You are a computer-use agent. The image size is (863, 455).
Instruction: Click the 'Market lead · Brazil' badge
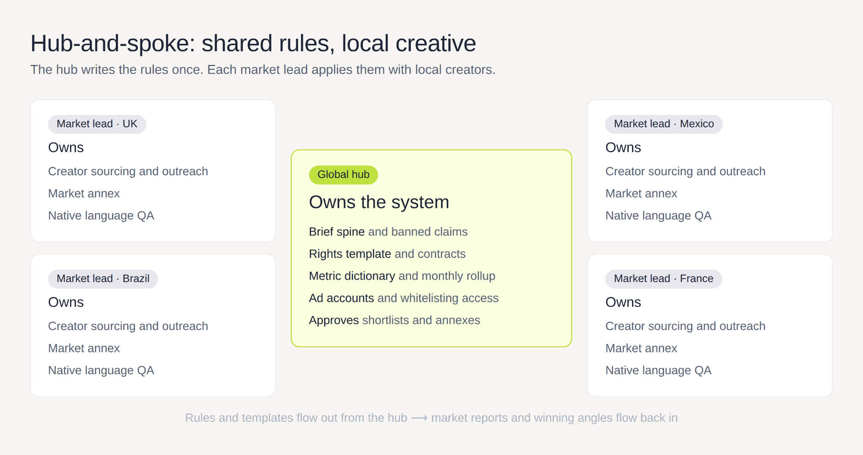(103, 278)
